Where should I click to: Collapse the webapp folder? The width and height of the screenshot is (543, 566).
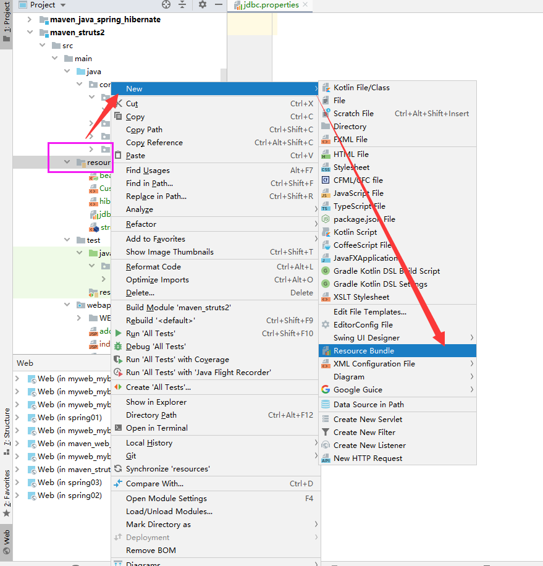click(x=67, y=305)
